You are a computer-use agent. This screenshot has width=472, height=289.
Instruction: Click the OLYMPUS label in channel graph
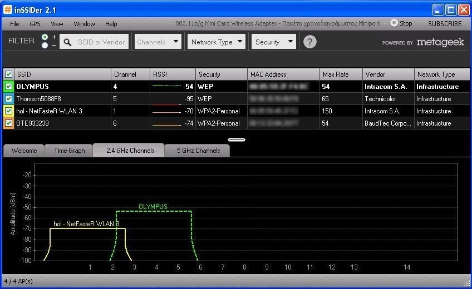click(153, 207)
